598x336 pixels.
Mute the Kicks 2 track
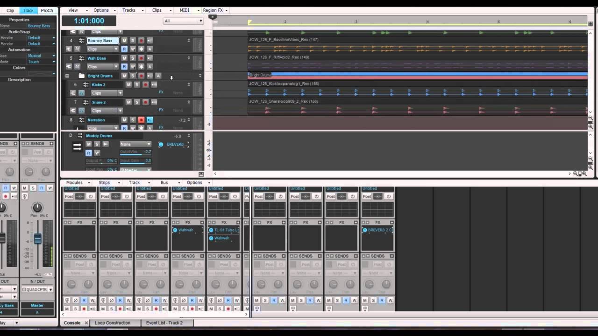pyautogui.click(x=128, y=84)
